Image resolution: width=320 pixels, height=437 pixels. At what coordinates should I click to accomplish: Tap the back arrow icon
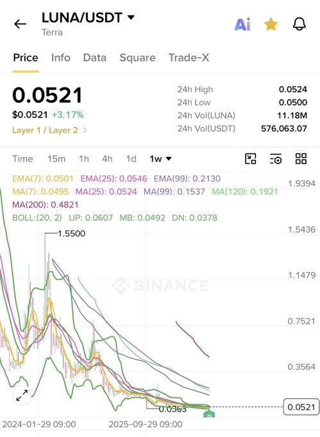[20, 24]
